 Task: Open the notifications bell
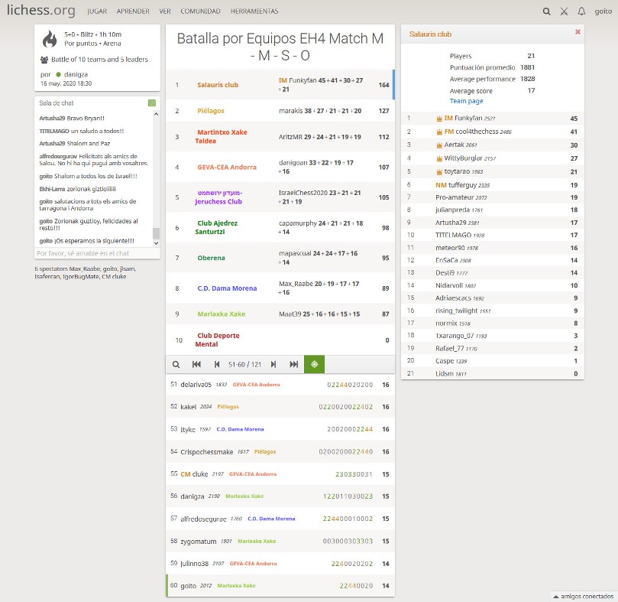tap(581, 11)
